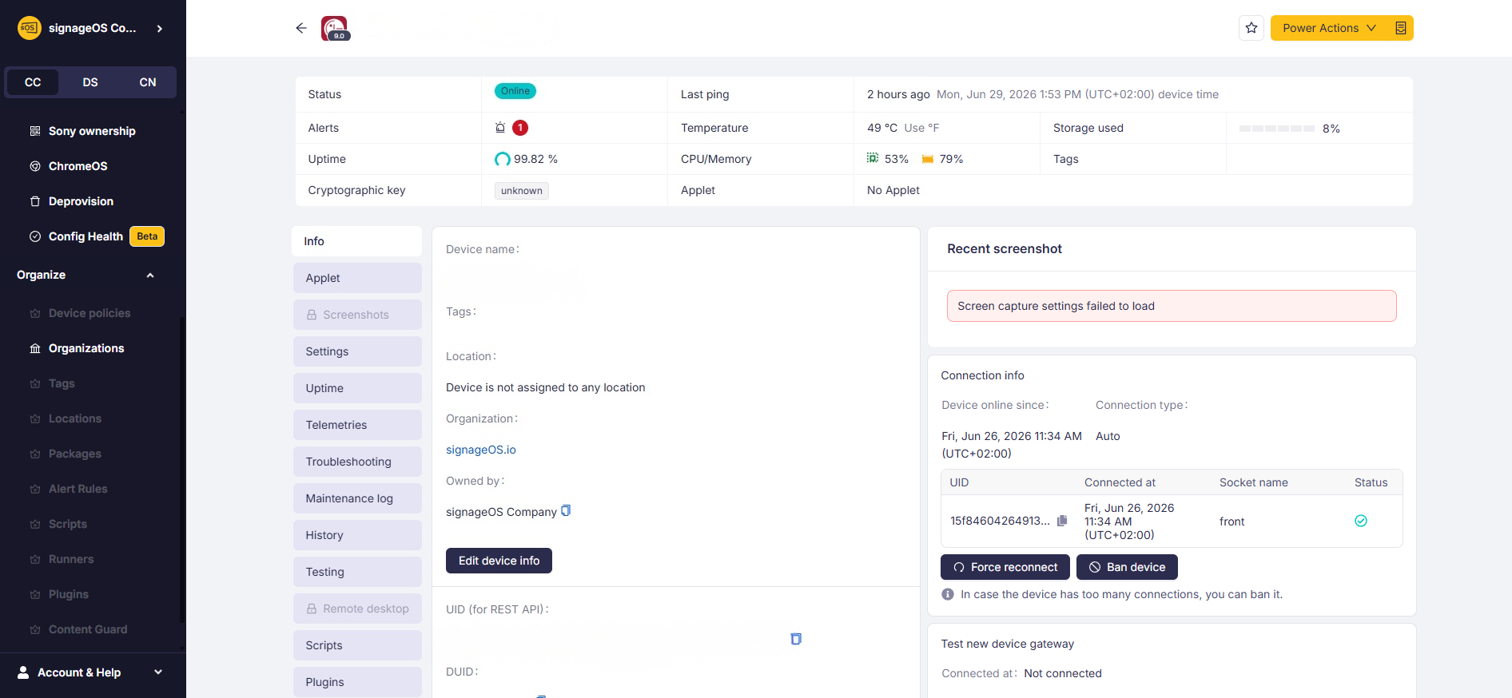Select the DS tab
This screenshot has width=1512, height=698.
(x=90, y=82)
